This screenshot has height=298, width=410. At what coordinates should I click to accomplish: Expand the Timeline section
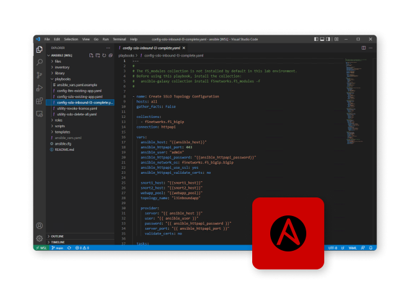pos(80,242)
